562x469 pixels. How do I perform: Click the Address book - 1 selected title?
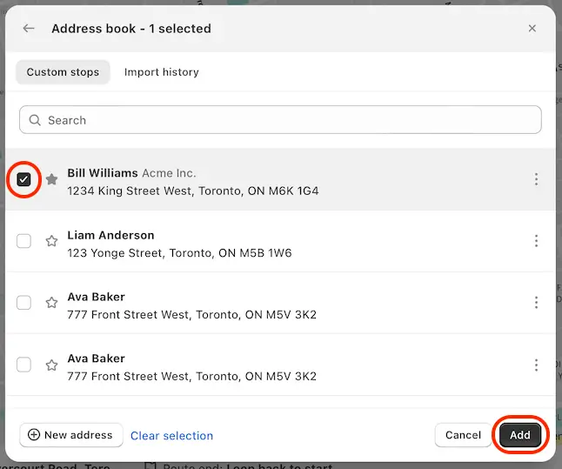click(131, 29)
